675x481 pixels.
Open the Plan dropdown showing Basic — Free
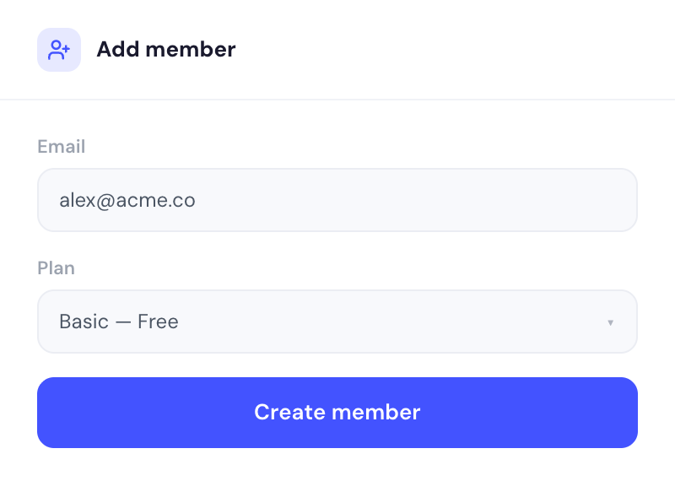pyautogui.click(x=337, y=322)
